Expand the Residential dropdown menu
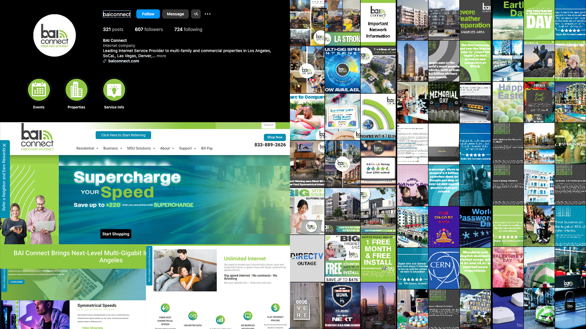Screen dimensions: 586x329 coord(87,148)
